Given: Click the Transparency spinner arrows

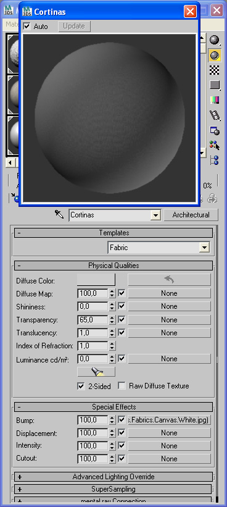Looking at the screenshot, I should point(112,320).
